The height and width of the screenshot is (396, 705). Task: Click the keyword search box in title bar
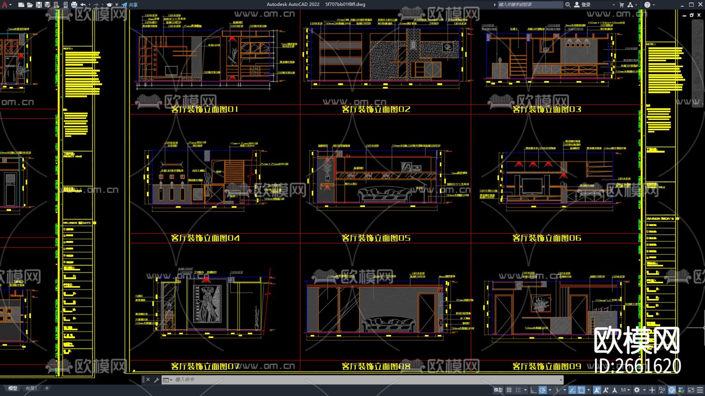click(x=529, y=5)
